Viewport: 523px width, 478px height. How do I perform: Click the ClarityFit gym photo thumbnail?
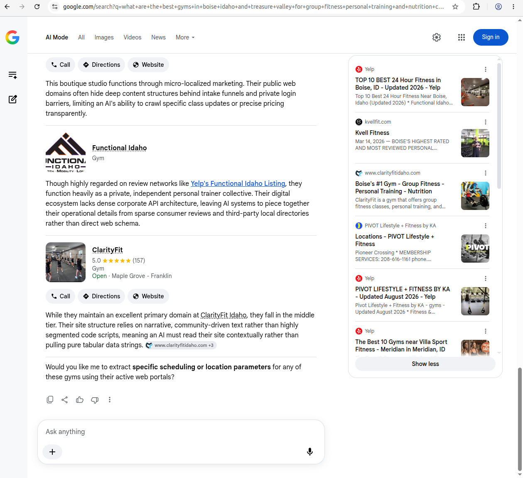(x=66, y=262)
